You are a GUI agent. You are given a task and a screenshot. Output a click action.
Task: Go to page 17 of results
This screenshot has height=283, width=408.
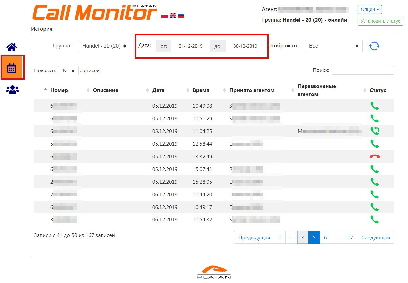coord(350,238)
